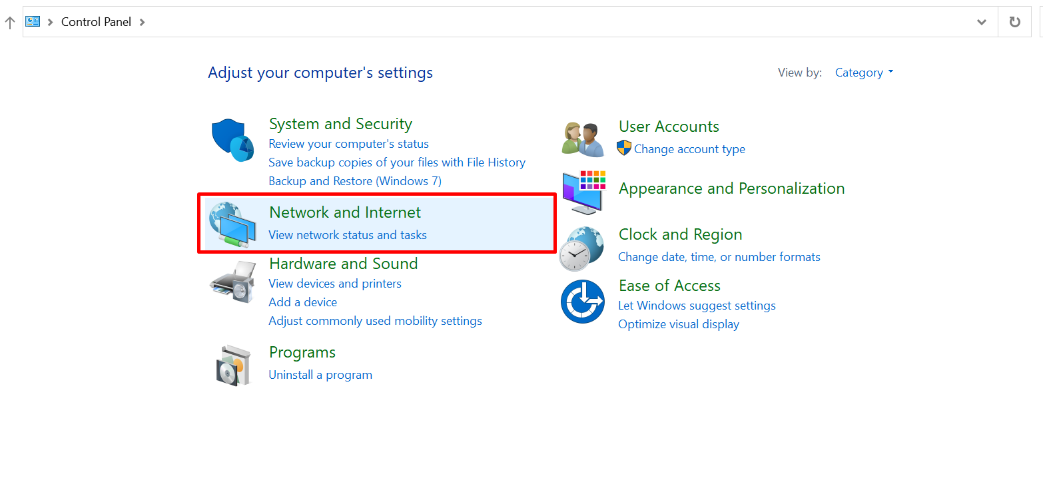Click View devices and printers

click(335, 284)
